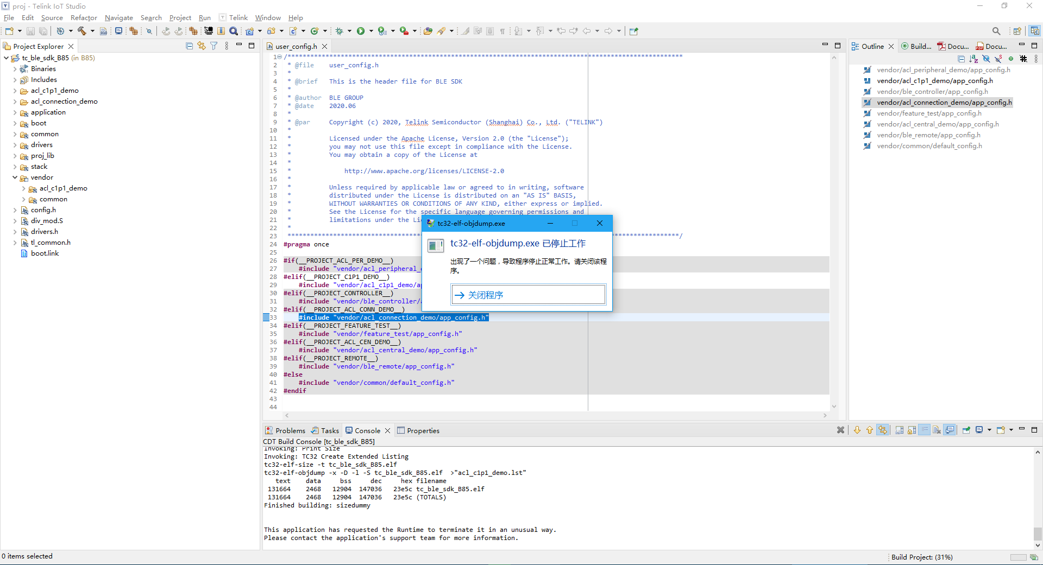
Task: Click the Outline view menu three-dots icon
Action: pyautogui.click(x=1036, y=59)
